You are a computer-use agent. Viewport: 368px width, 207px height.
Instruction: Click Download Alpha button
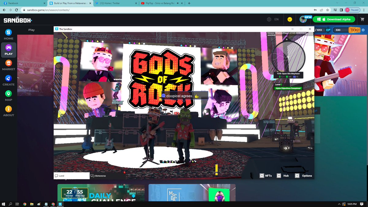click(334, 19)
